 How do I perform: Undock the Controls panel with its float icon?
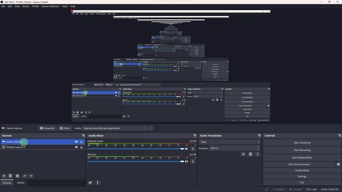click(340, 135)
